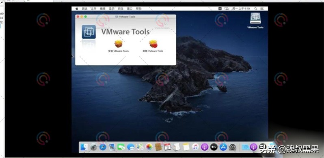Open FaceTime from the Dock

pos(121,147)
